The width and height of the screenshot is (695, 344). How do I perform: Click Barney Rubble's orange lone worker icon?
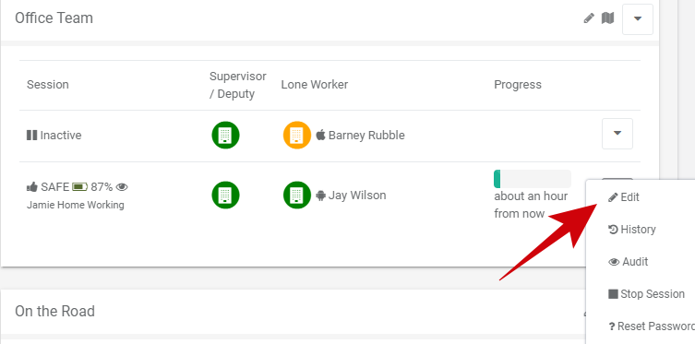point(297,135)
